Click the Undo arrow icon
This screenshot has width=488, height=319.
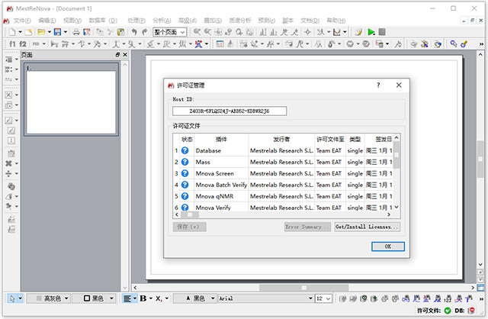pyautogui.click(x=134, y=32)
